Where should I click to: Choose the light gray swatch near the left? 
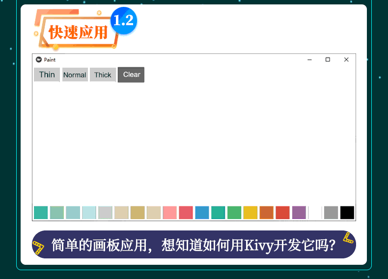click(x=105, y=213)
